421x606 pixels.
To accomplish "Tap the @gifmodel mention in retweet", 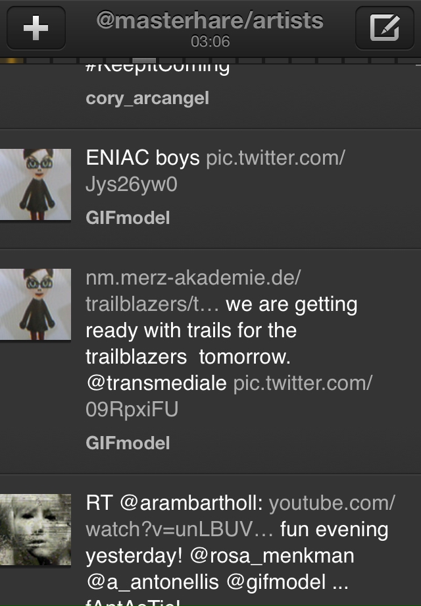I will tap(276, 582).
